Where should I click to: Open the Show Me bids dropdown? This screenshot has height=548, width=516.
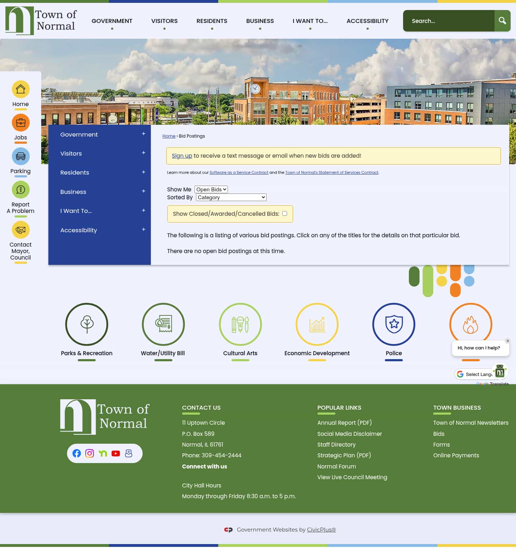[211, 189]
